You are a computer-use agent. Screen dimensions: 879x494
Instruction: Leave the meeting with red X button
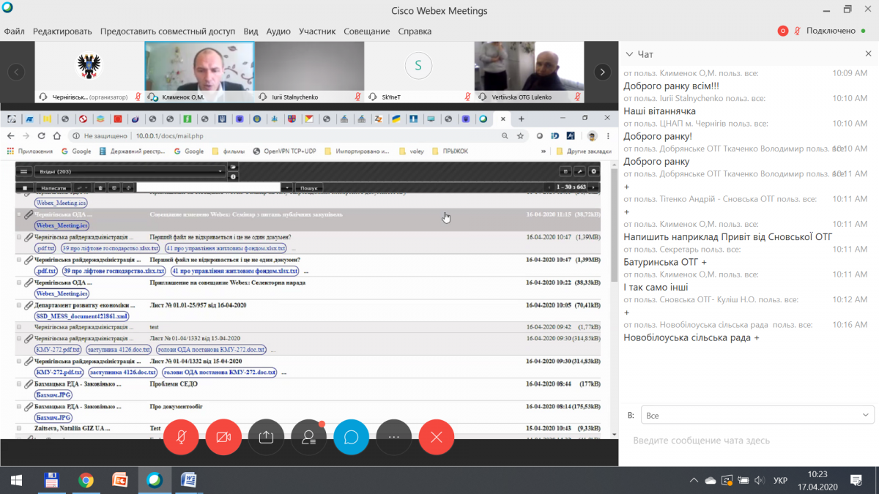coord(437,437)
